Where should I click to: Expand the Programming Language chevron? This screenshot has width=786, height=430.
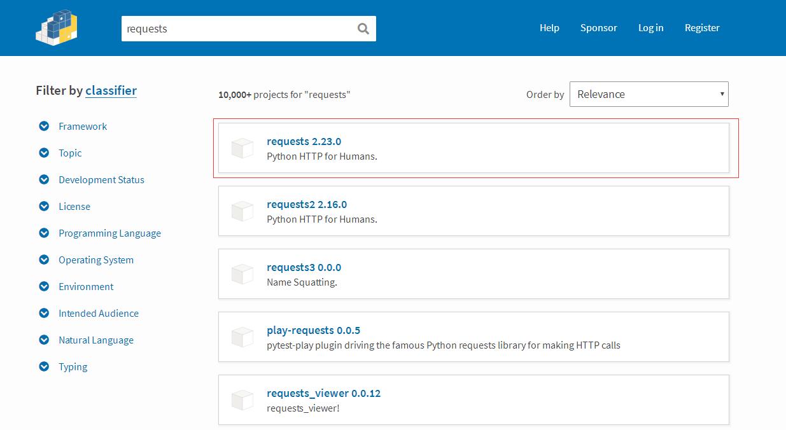[44, 233]
